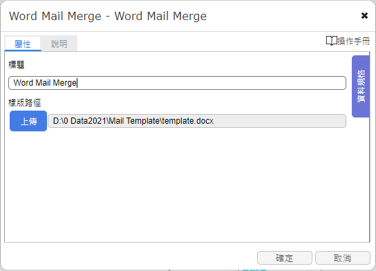Close the Word Mail Merge dialog
The width and height of the screenshot is (376, 271).
tap(364, 16)
